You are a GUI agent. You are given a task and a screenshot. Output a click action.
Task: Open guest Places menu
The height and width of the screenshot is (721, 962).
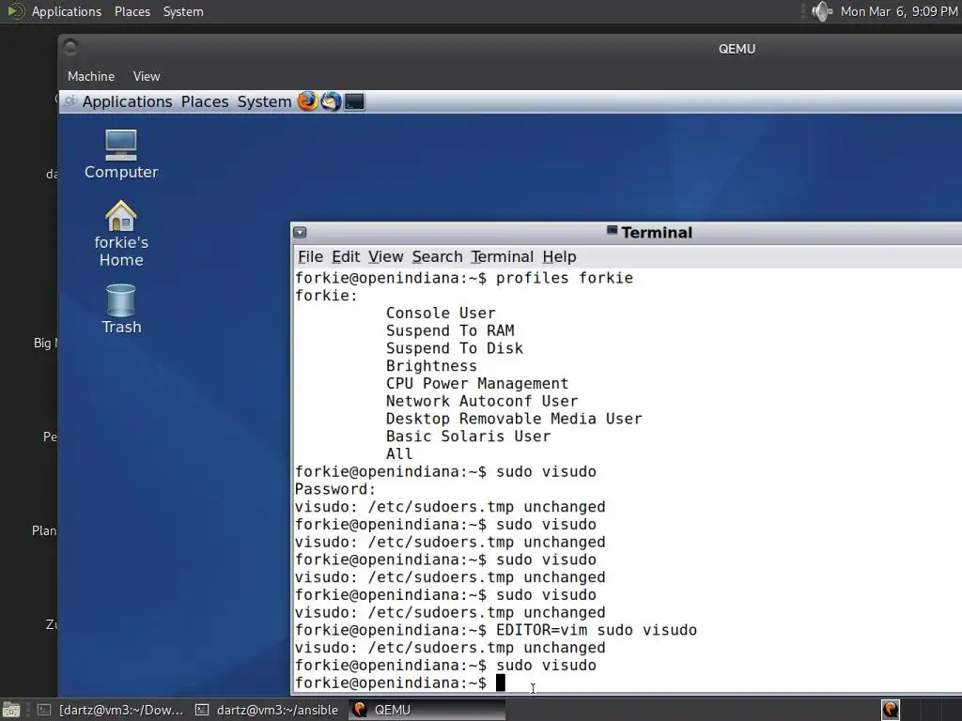click(x=204, y=101)
